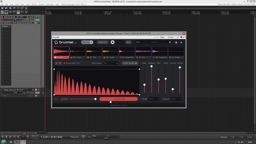The height and width of the screenshot is (144, 256).
Task: Click the transport Play button
Action: pyautogui.click(x=10, y=137)
